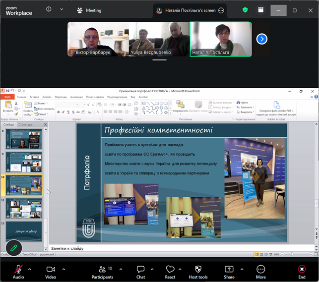Click Найти find button

pyautogui.click(x=242, y=103)
